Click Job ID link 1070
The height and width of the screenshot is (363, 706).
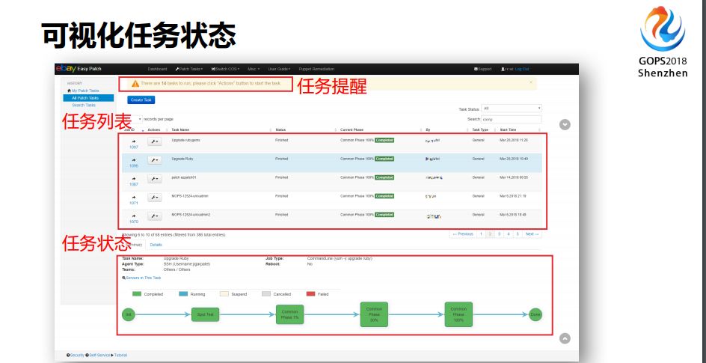(x=134, y=222)
